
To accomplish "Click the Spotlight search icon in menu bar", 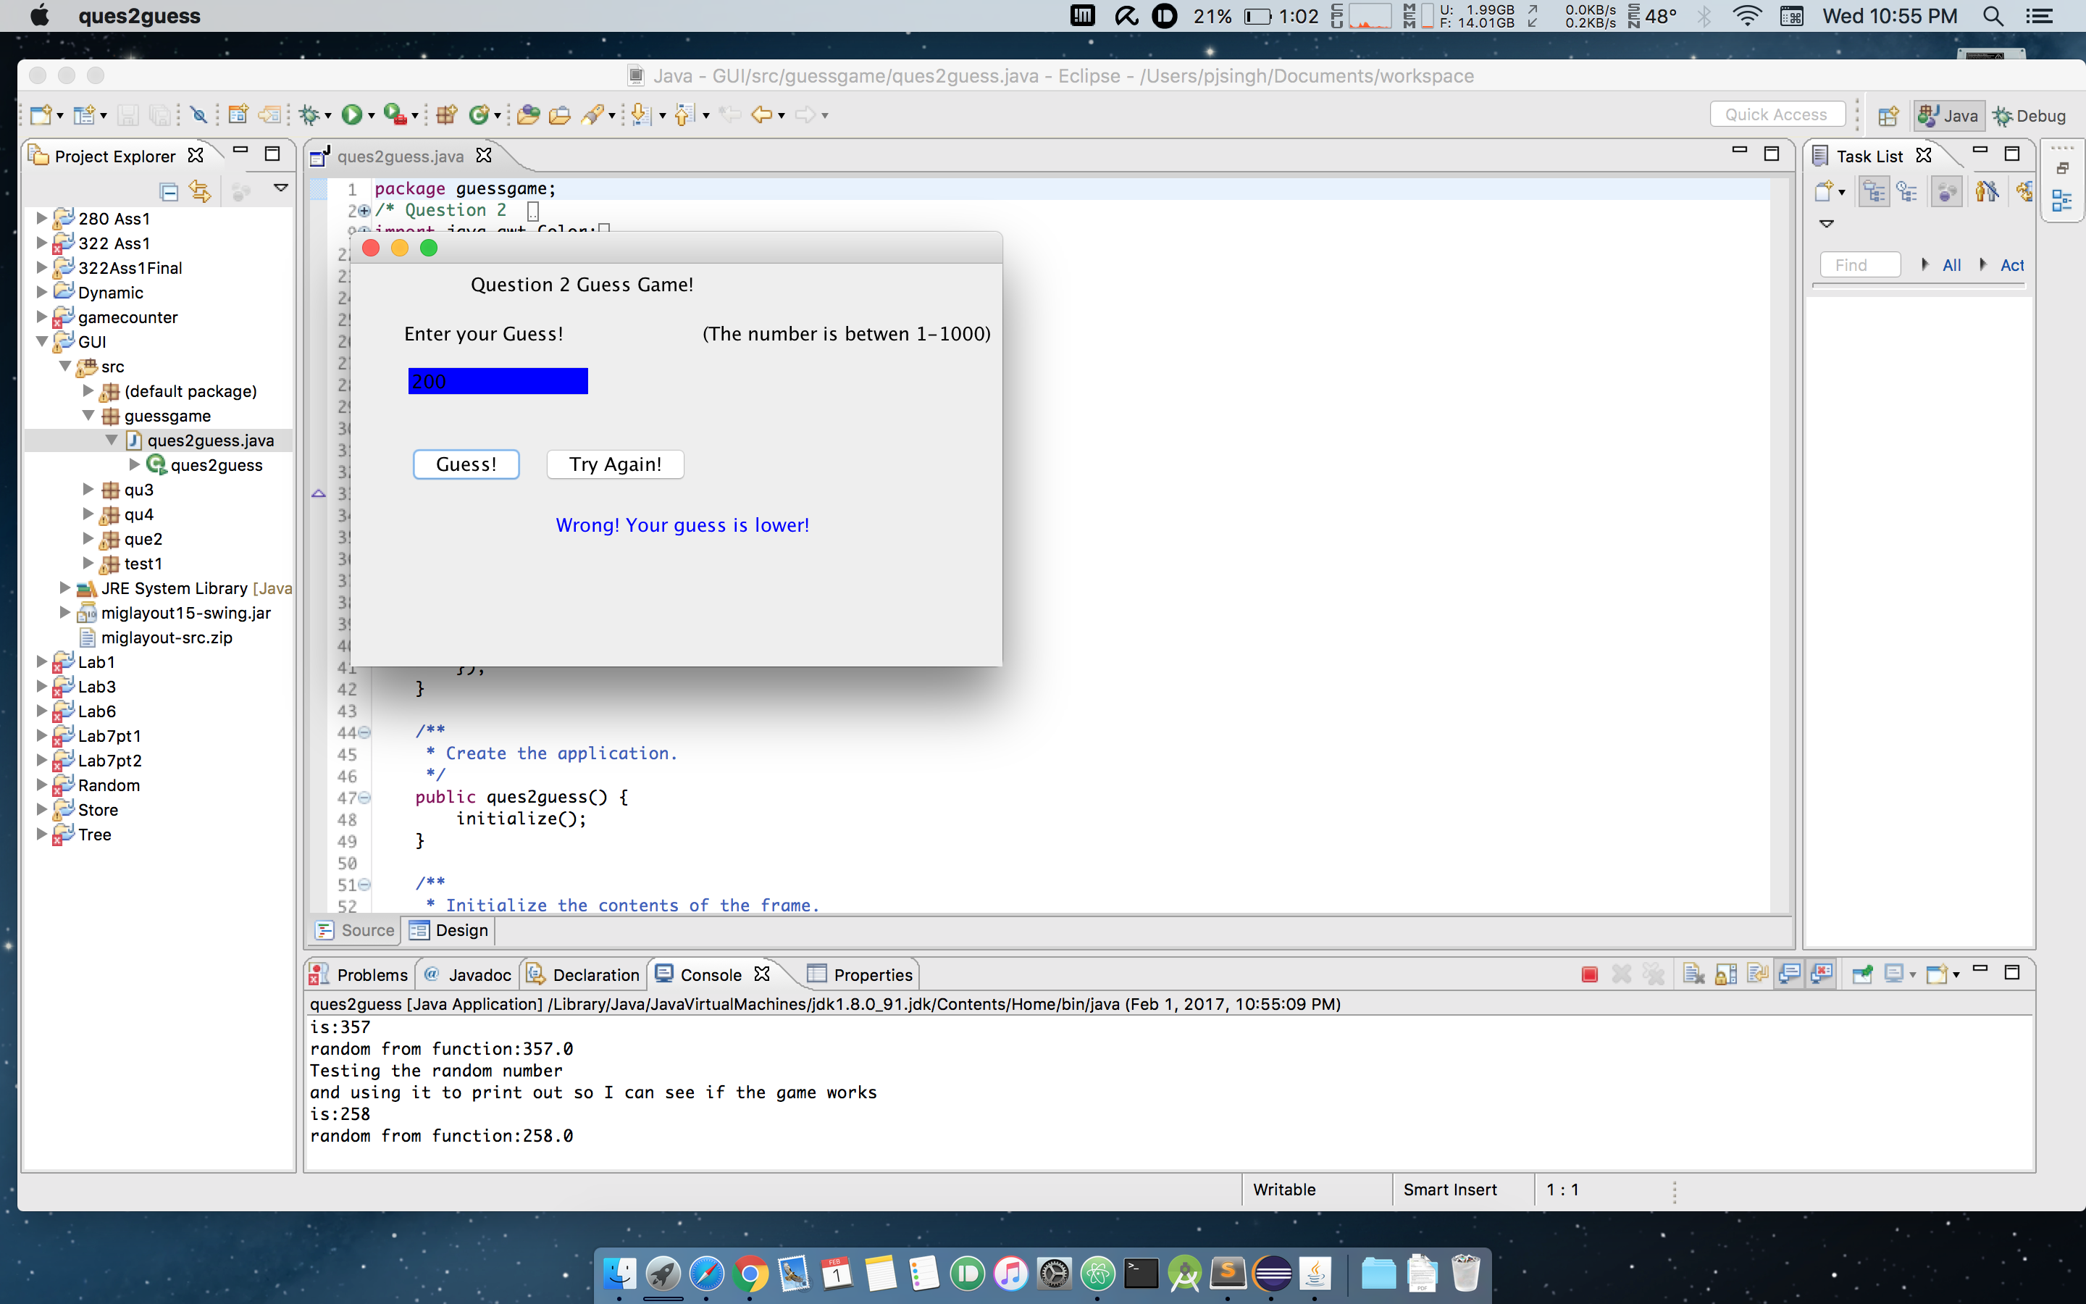I will click(1993, 17).
